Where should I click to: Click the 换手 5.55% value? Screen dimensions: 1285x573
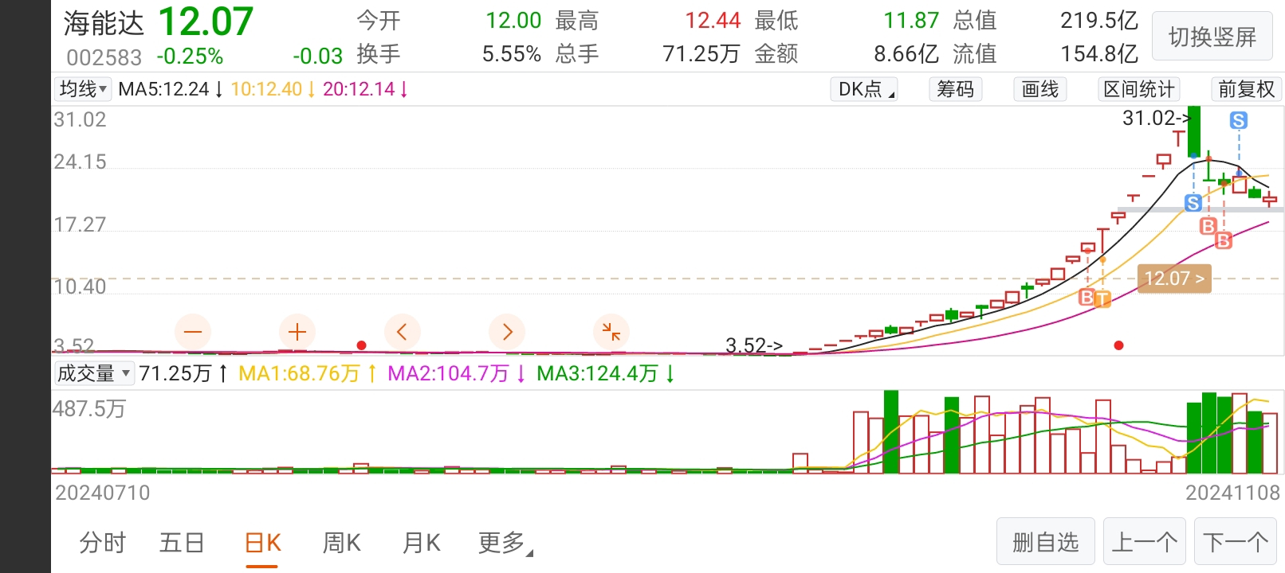click(512, 54)
